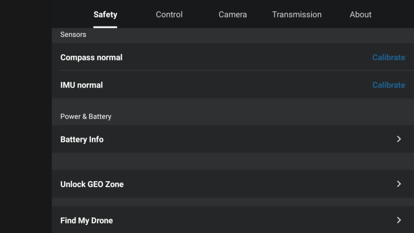Tap the Find My Drone chevron arrow

pos(399,220)
